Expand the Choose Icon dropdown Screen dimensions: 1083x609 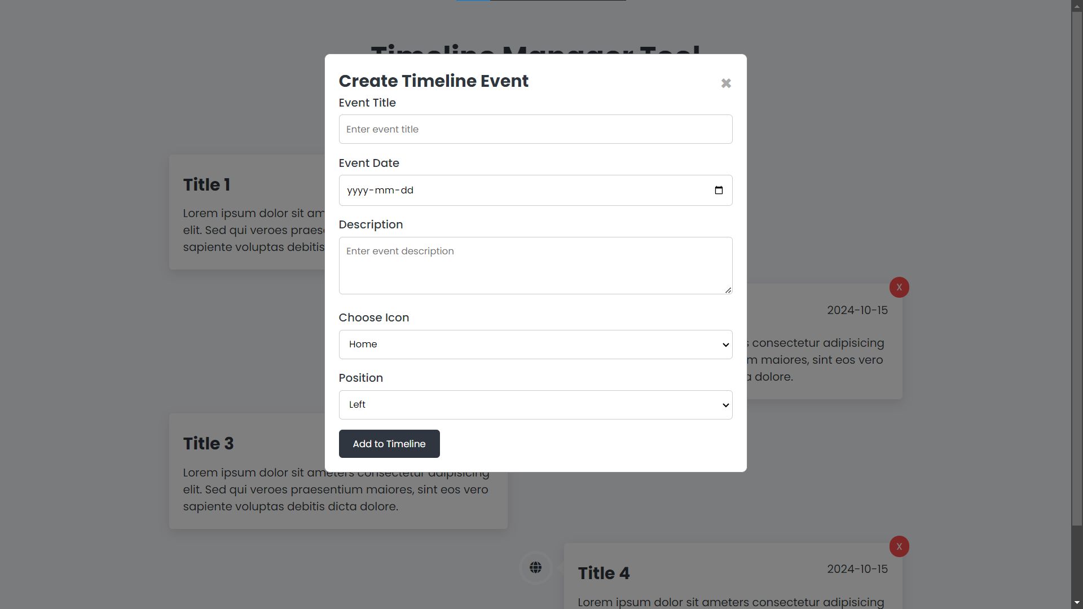click(535, 345)
